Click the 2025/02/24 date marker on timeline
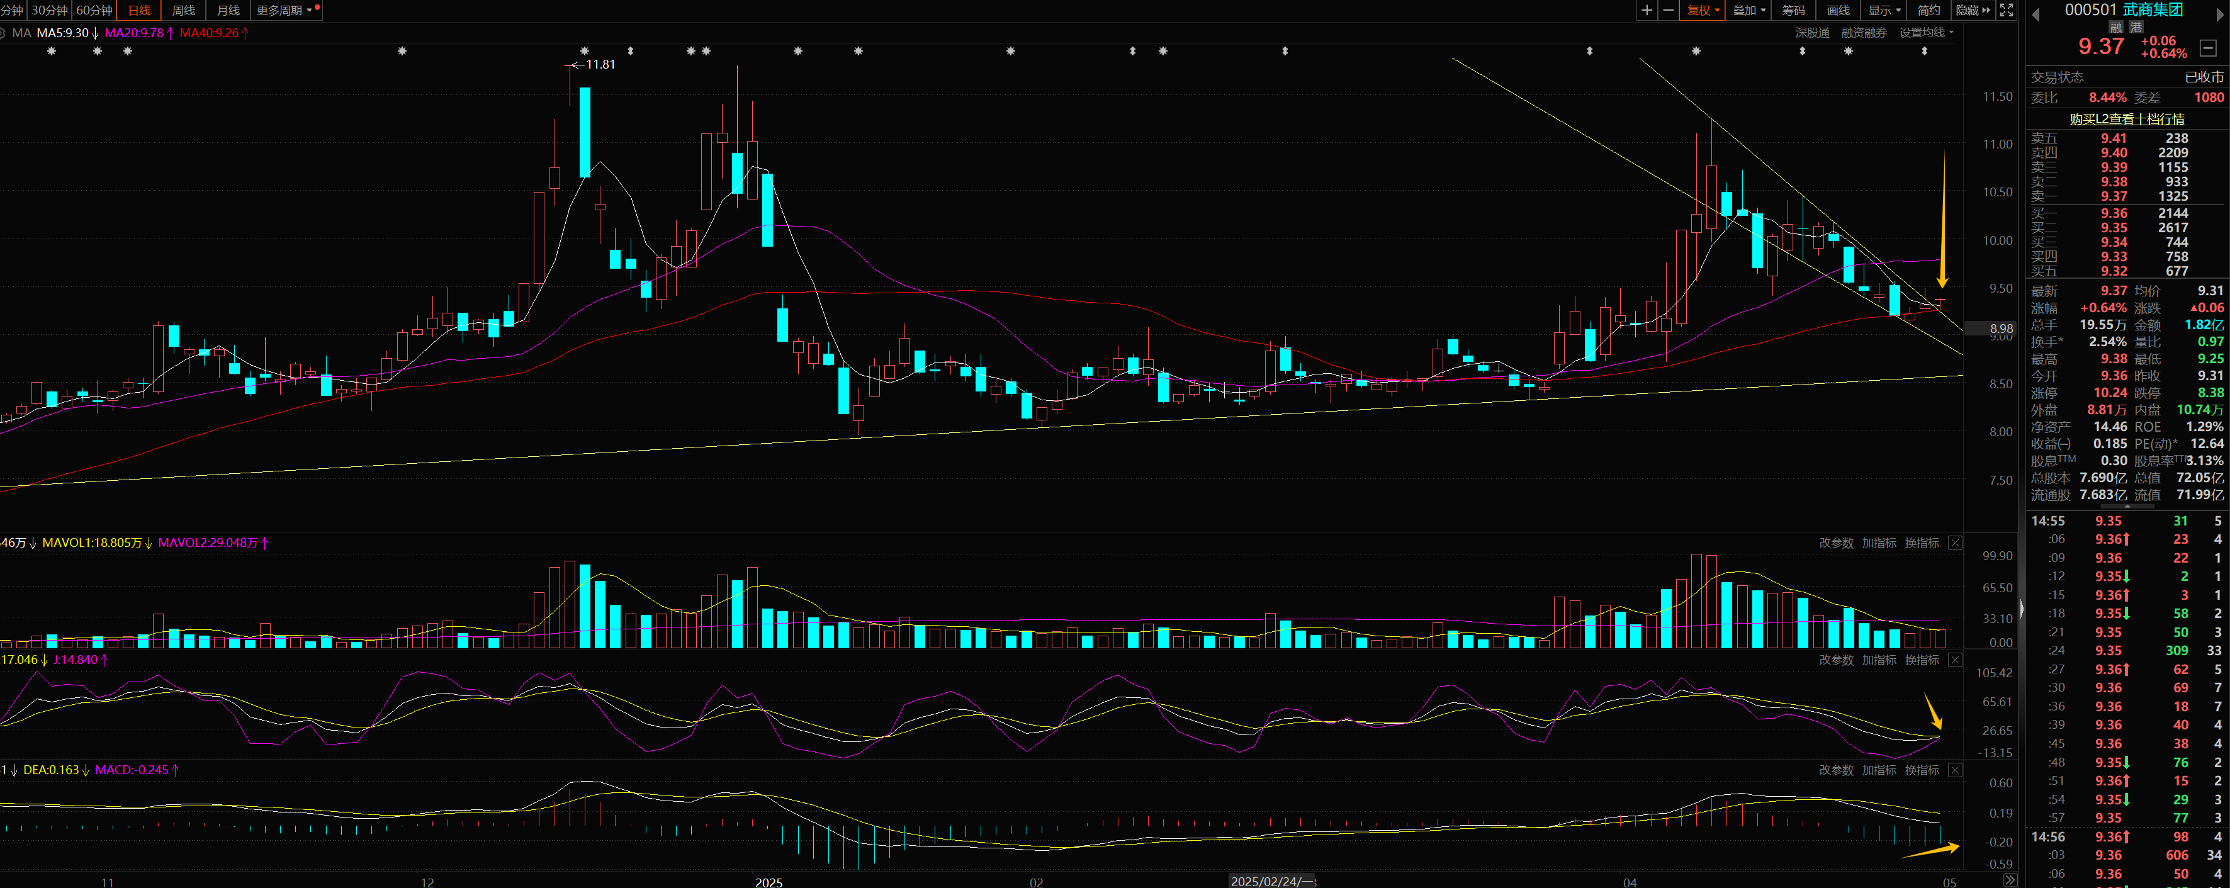Image resolution: width=2230 pixels, height=888 pixels. pos(1271,881)
